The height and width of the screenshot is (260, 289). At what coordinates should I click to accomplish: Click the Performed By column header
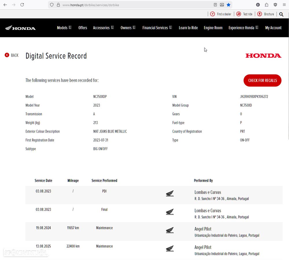[x=203, y=181]
